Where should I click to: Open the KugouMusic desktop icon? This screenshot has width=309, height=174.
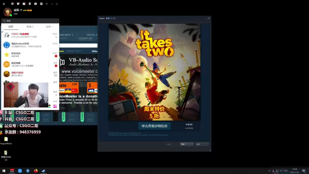click(6, 140)
